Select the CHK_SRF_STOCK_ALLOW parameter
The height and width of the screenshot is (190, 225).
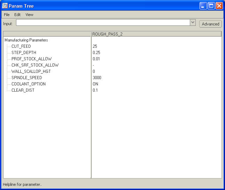(35, 65)
